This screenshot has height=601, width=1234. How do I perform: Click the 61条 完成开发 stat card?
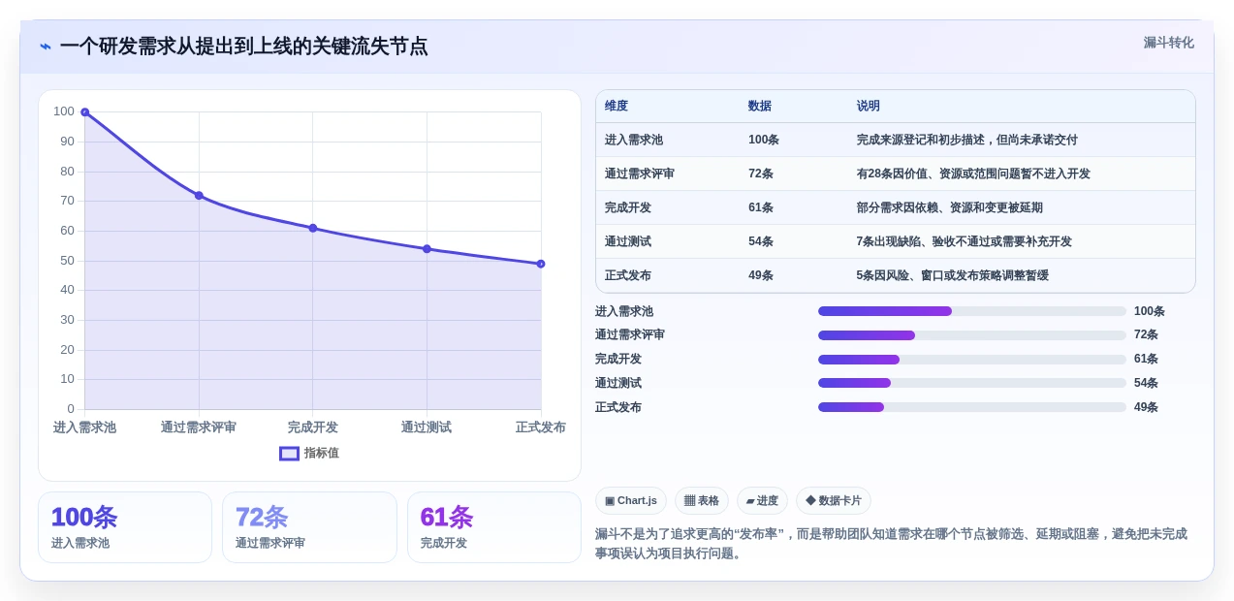coord(494,527)
